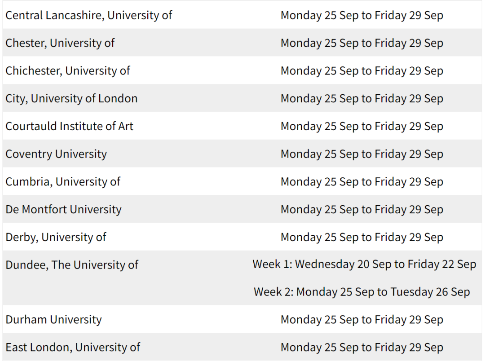Click Dundee's Week 2 Monday 25 Sep dates
Viewport: 485px width, 361px height.
point(362,292)
